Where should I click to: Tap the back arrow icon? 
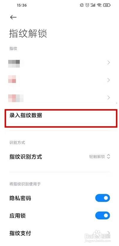pos(13,17)
